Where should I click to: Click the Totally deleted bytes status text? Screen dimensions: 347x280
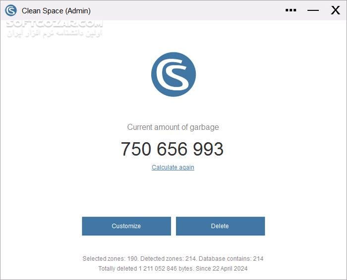click(x=146, y=269)
